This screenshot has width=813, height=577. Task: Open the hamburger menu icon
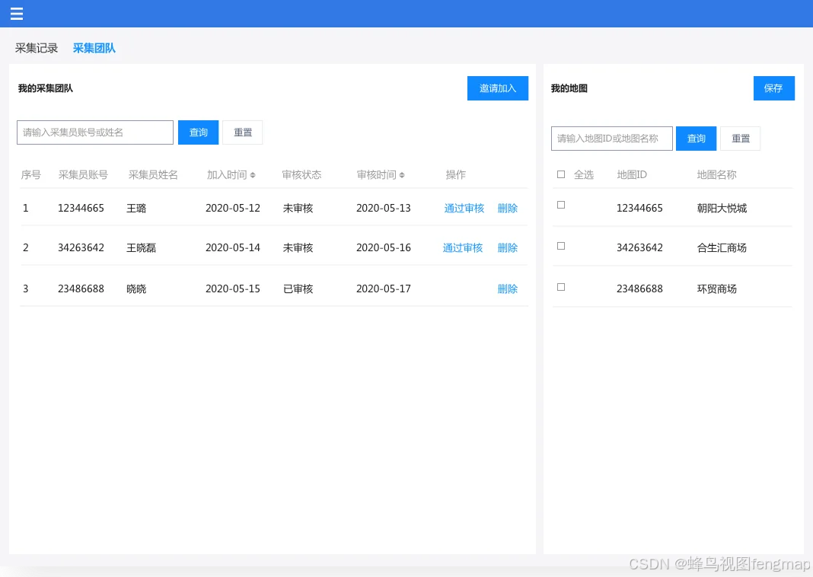tap(17, 14)
